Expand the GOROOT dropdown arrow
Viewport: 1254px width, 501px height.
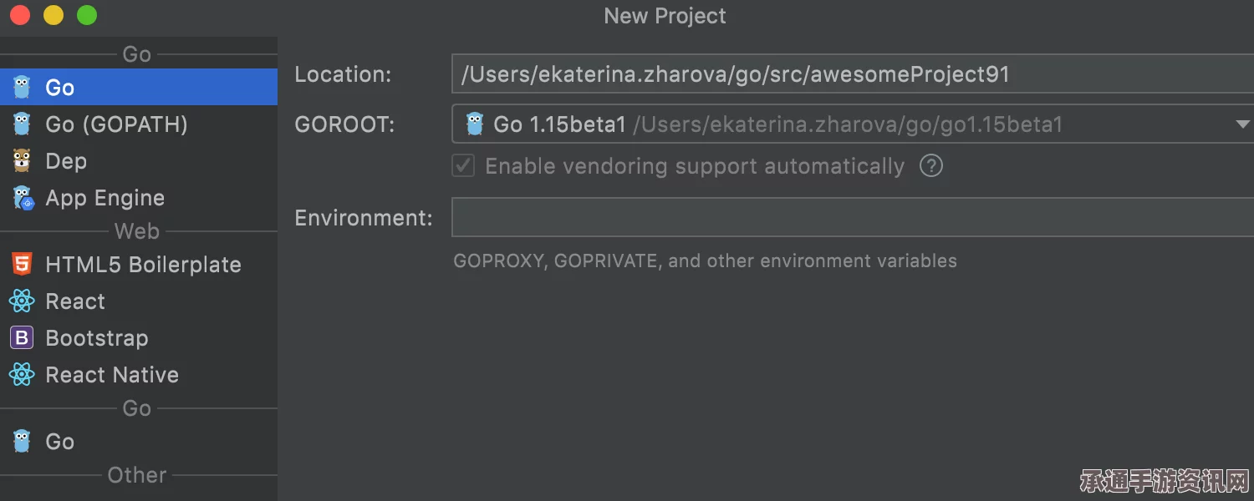(x=1242, y=124)
